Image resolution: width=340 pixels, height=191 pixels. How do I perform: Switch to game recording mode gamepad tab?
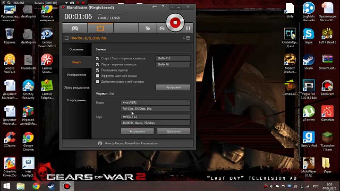click(75, 28)
